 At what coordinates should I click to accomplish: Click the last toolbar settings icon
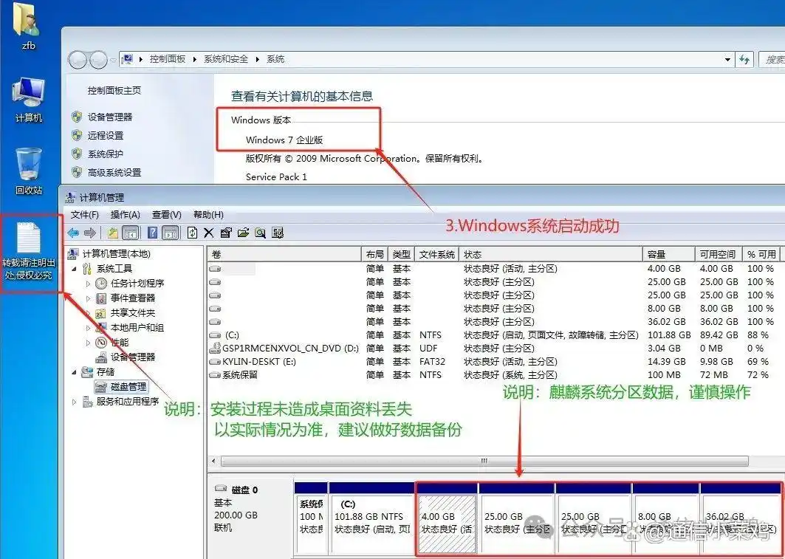tap(278, 233)
